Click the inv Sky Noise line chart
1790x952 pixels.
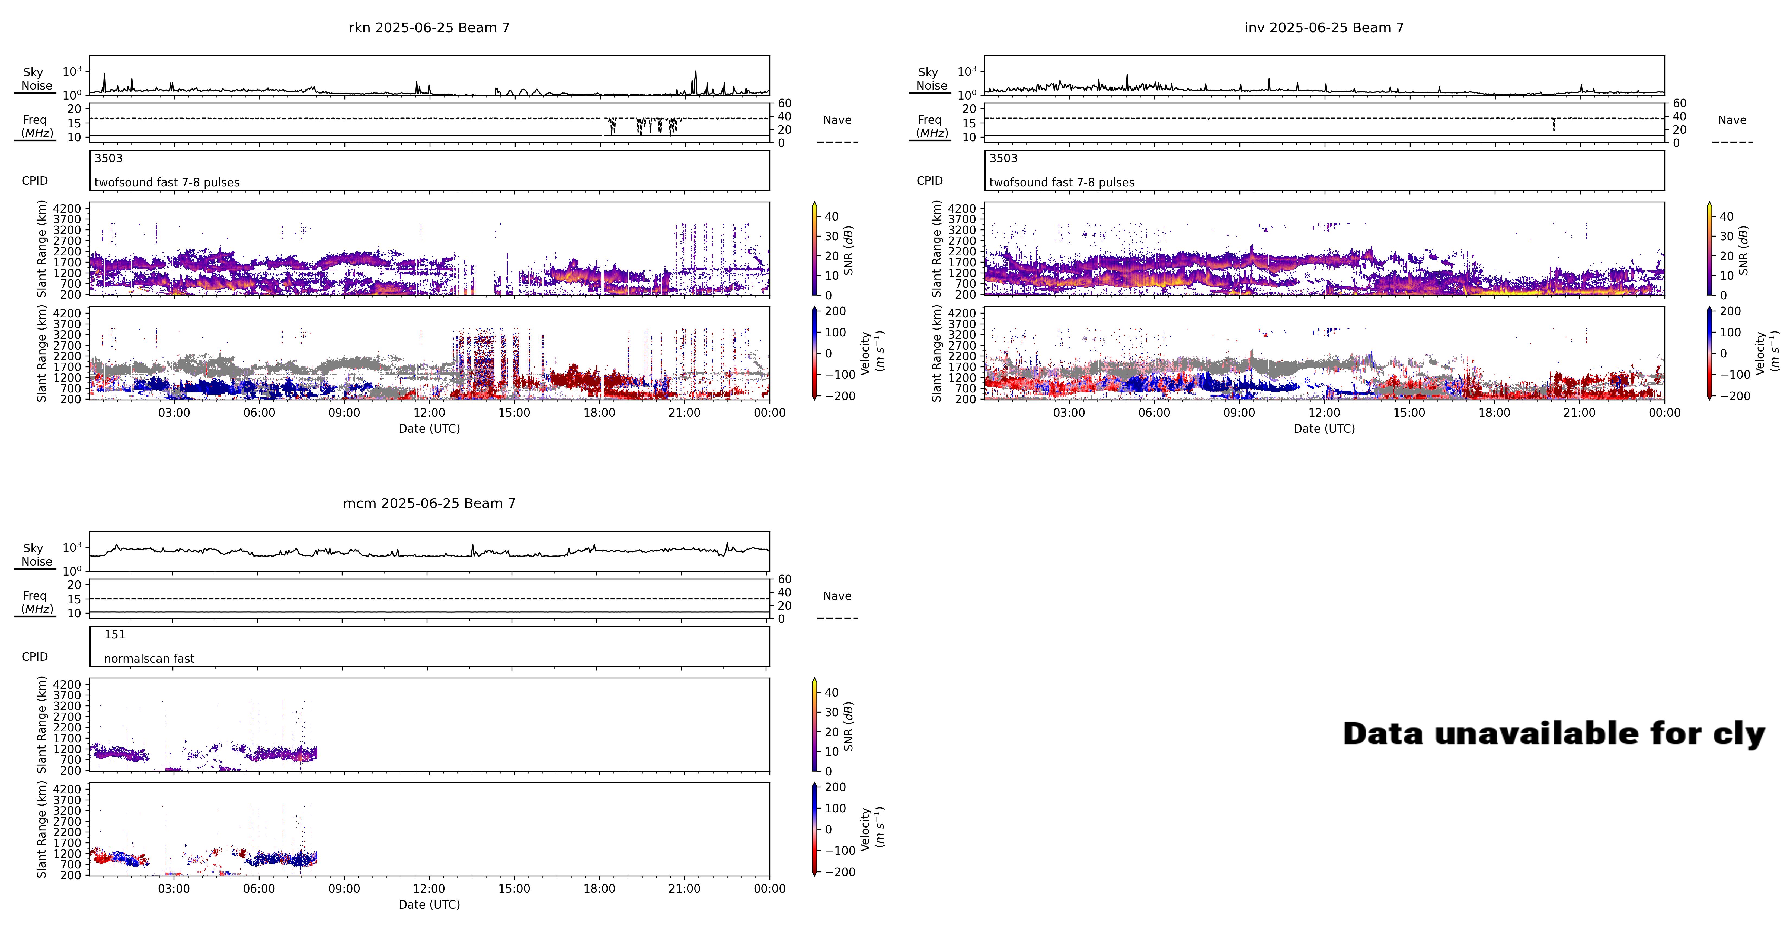[x=1324, y=75]
